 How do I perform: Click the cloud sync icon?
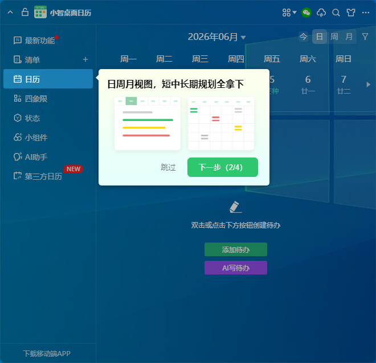(x=321, y=13)
